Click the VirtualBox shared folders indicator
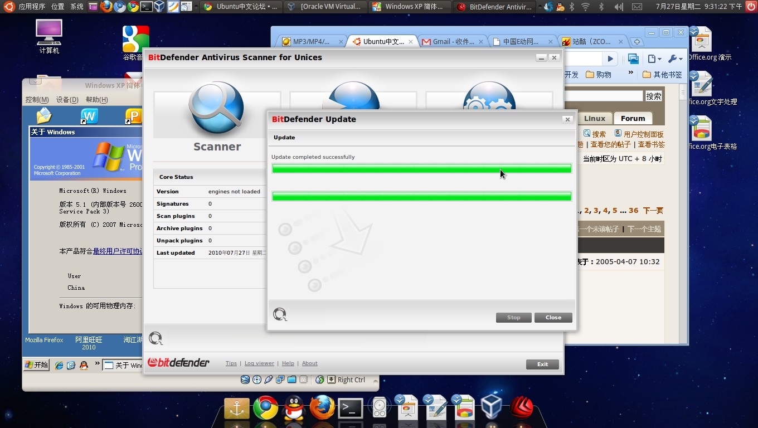Viewport: 758px width, 428px height. 291,380
